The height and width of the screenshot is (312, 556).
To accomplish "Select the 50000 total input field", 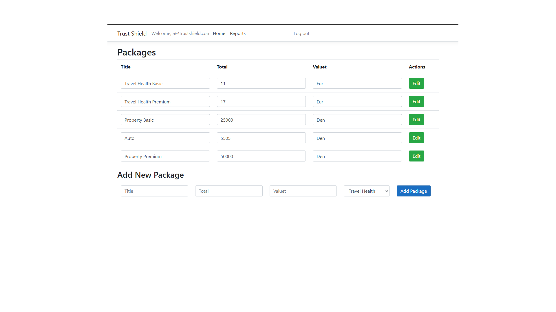I will pyautogui.click(x=261, y=156).
